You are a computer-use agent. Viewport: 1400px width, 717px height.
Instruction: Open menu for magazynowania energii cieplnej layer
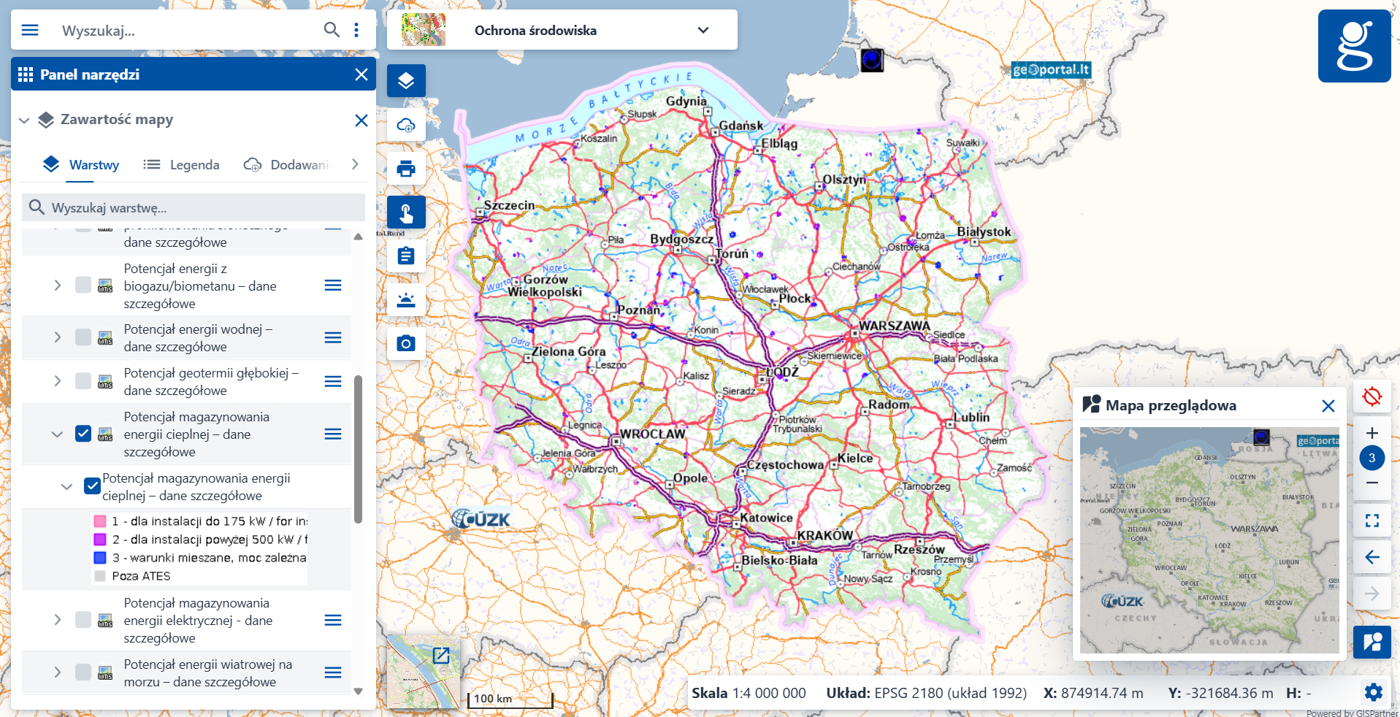pyautogui.click(x=333, y=434)
